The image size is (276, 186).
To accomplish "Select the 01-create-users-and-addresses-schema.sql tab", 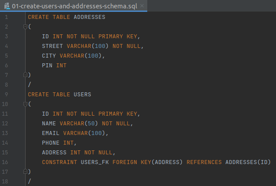I will tap(74, 6).
